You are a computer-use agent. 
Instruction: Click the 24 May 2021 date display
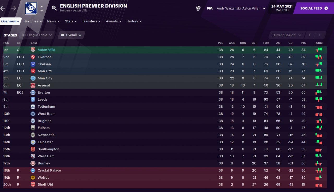point(282,8)
